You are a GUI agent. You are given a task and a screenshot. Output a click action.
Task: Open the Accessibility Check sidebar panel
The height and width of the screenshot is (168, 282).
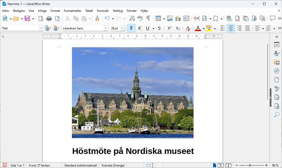point(276,106)
